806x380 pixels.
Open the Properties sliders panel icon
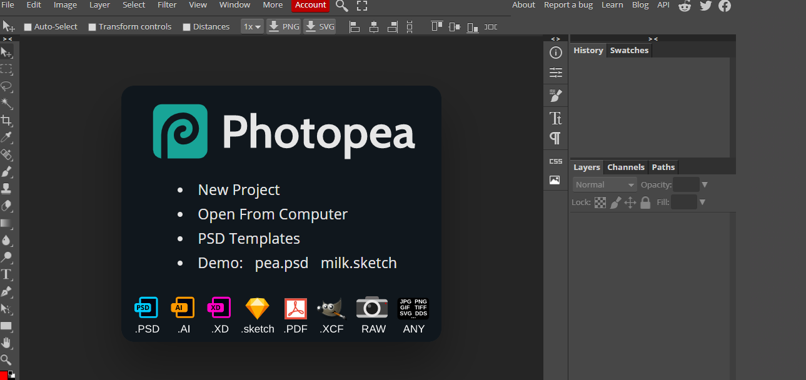555,73
